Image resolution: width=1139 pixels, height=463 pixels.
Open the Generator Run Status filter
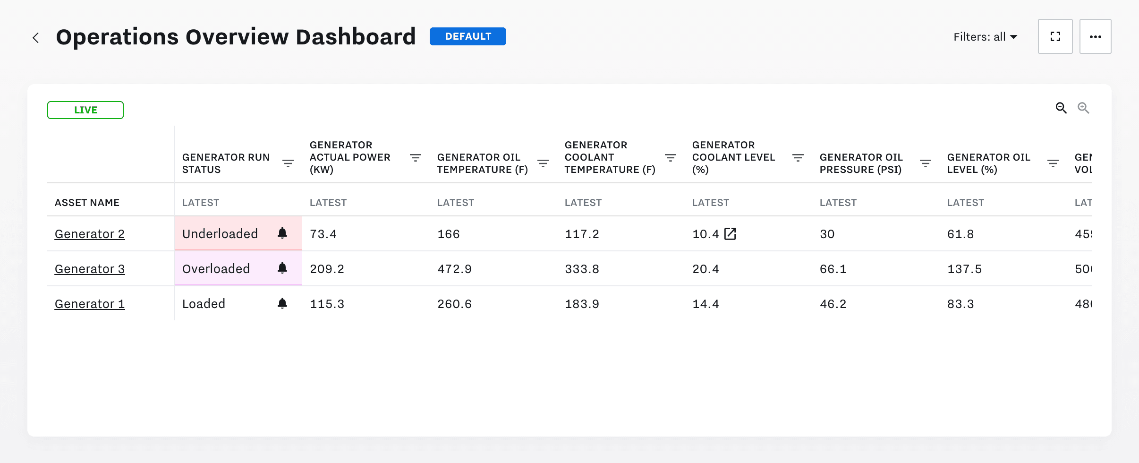(x=289, y=161)
